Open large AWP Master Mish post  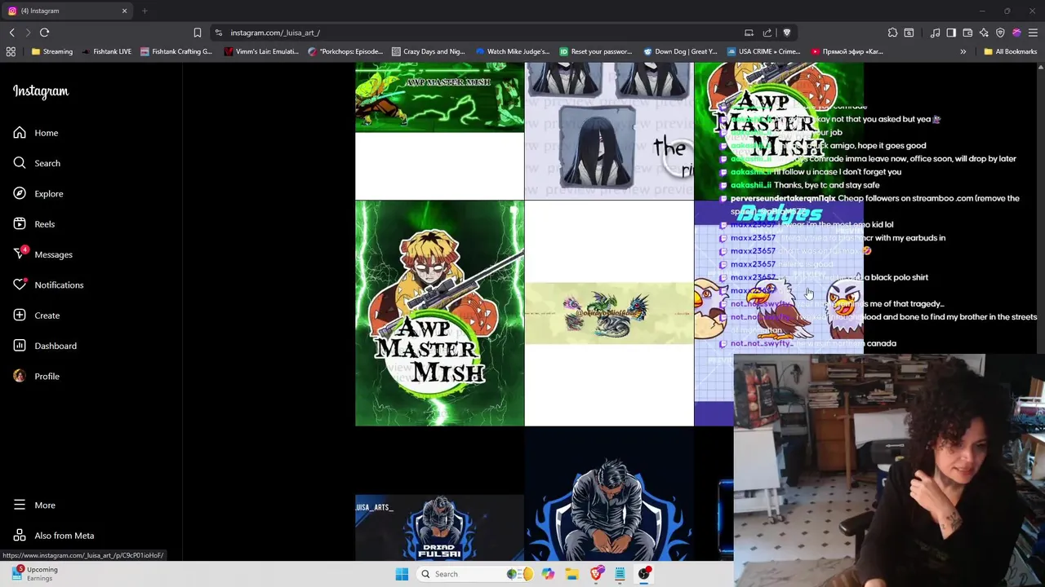[439, 313]
